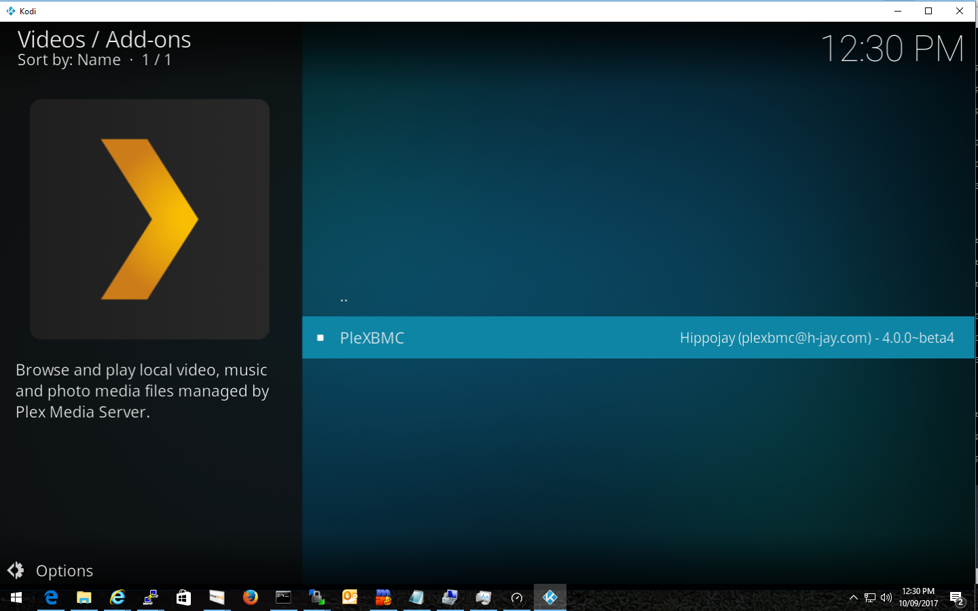978x611 pixels.
Task: Open the Windows Start menu
Action: (16, 597)
